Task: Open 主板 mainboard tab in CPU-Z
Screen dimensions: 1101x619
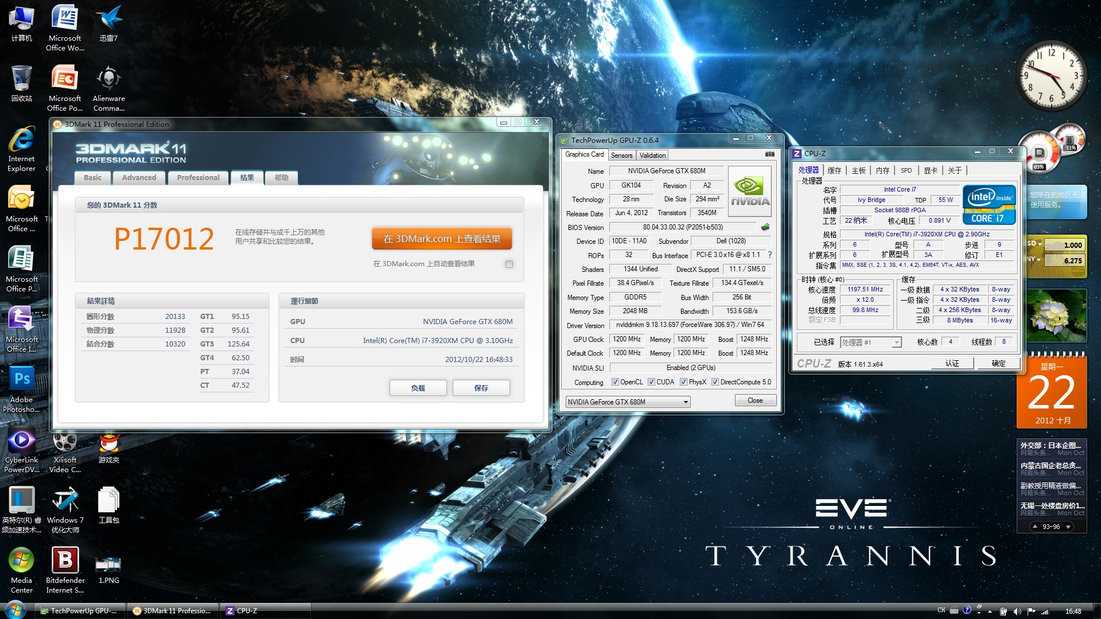Action: coord(858,170)
